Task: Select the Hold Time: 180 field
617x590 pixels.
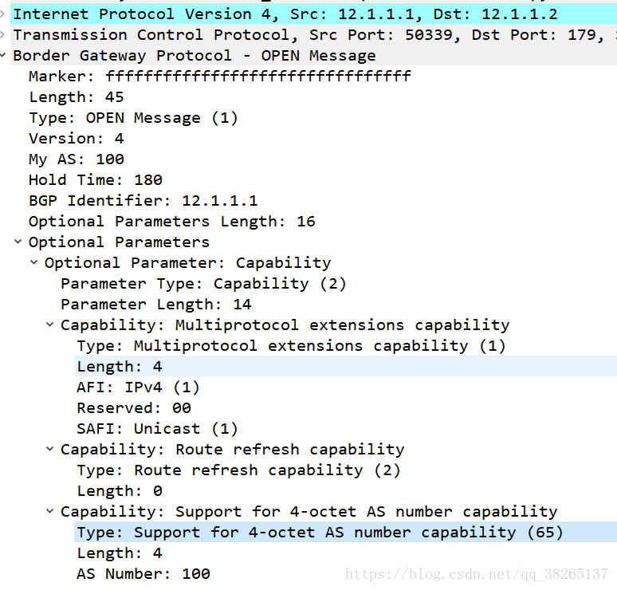Action: tap(95, 180)
